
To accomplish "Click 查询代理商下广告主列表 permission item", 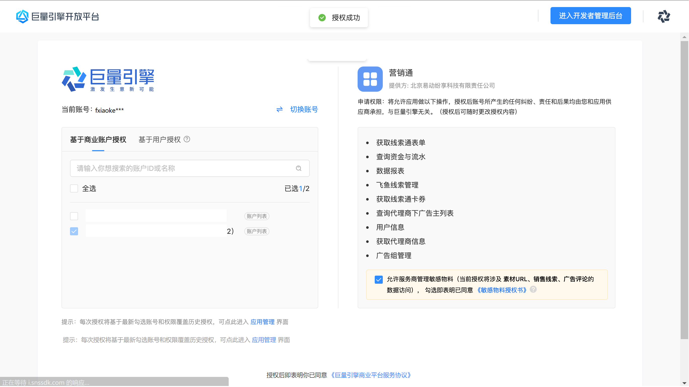I will pyautogui.click(x=415, y=214).
